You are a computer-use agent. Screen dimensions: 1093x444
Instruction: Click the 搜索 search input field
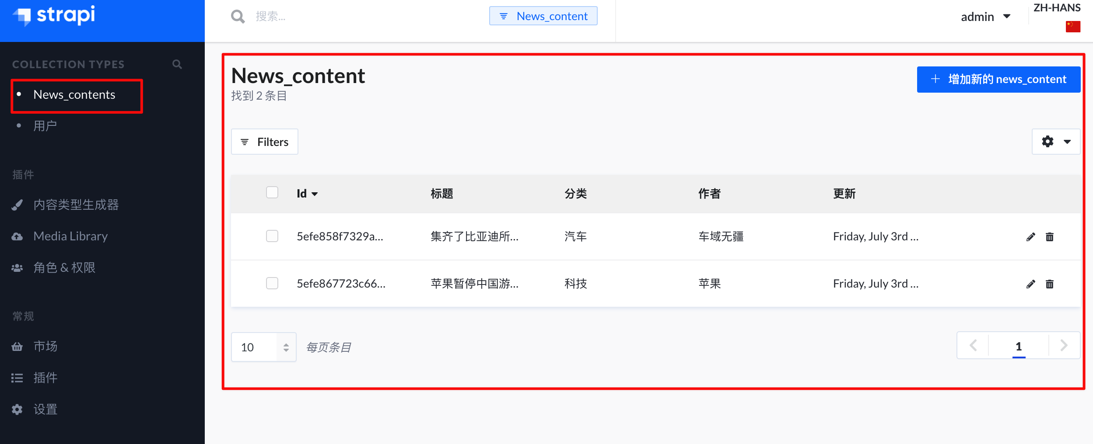(x=368, y=17)
